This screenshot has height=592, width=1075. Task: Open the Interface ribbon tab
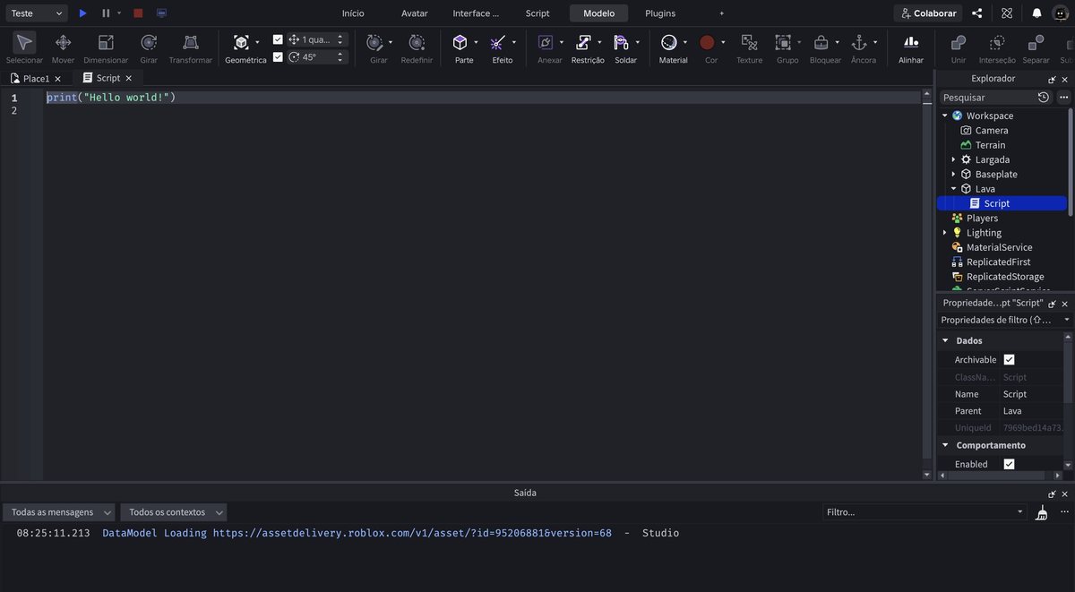click(x=476, y=13)
